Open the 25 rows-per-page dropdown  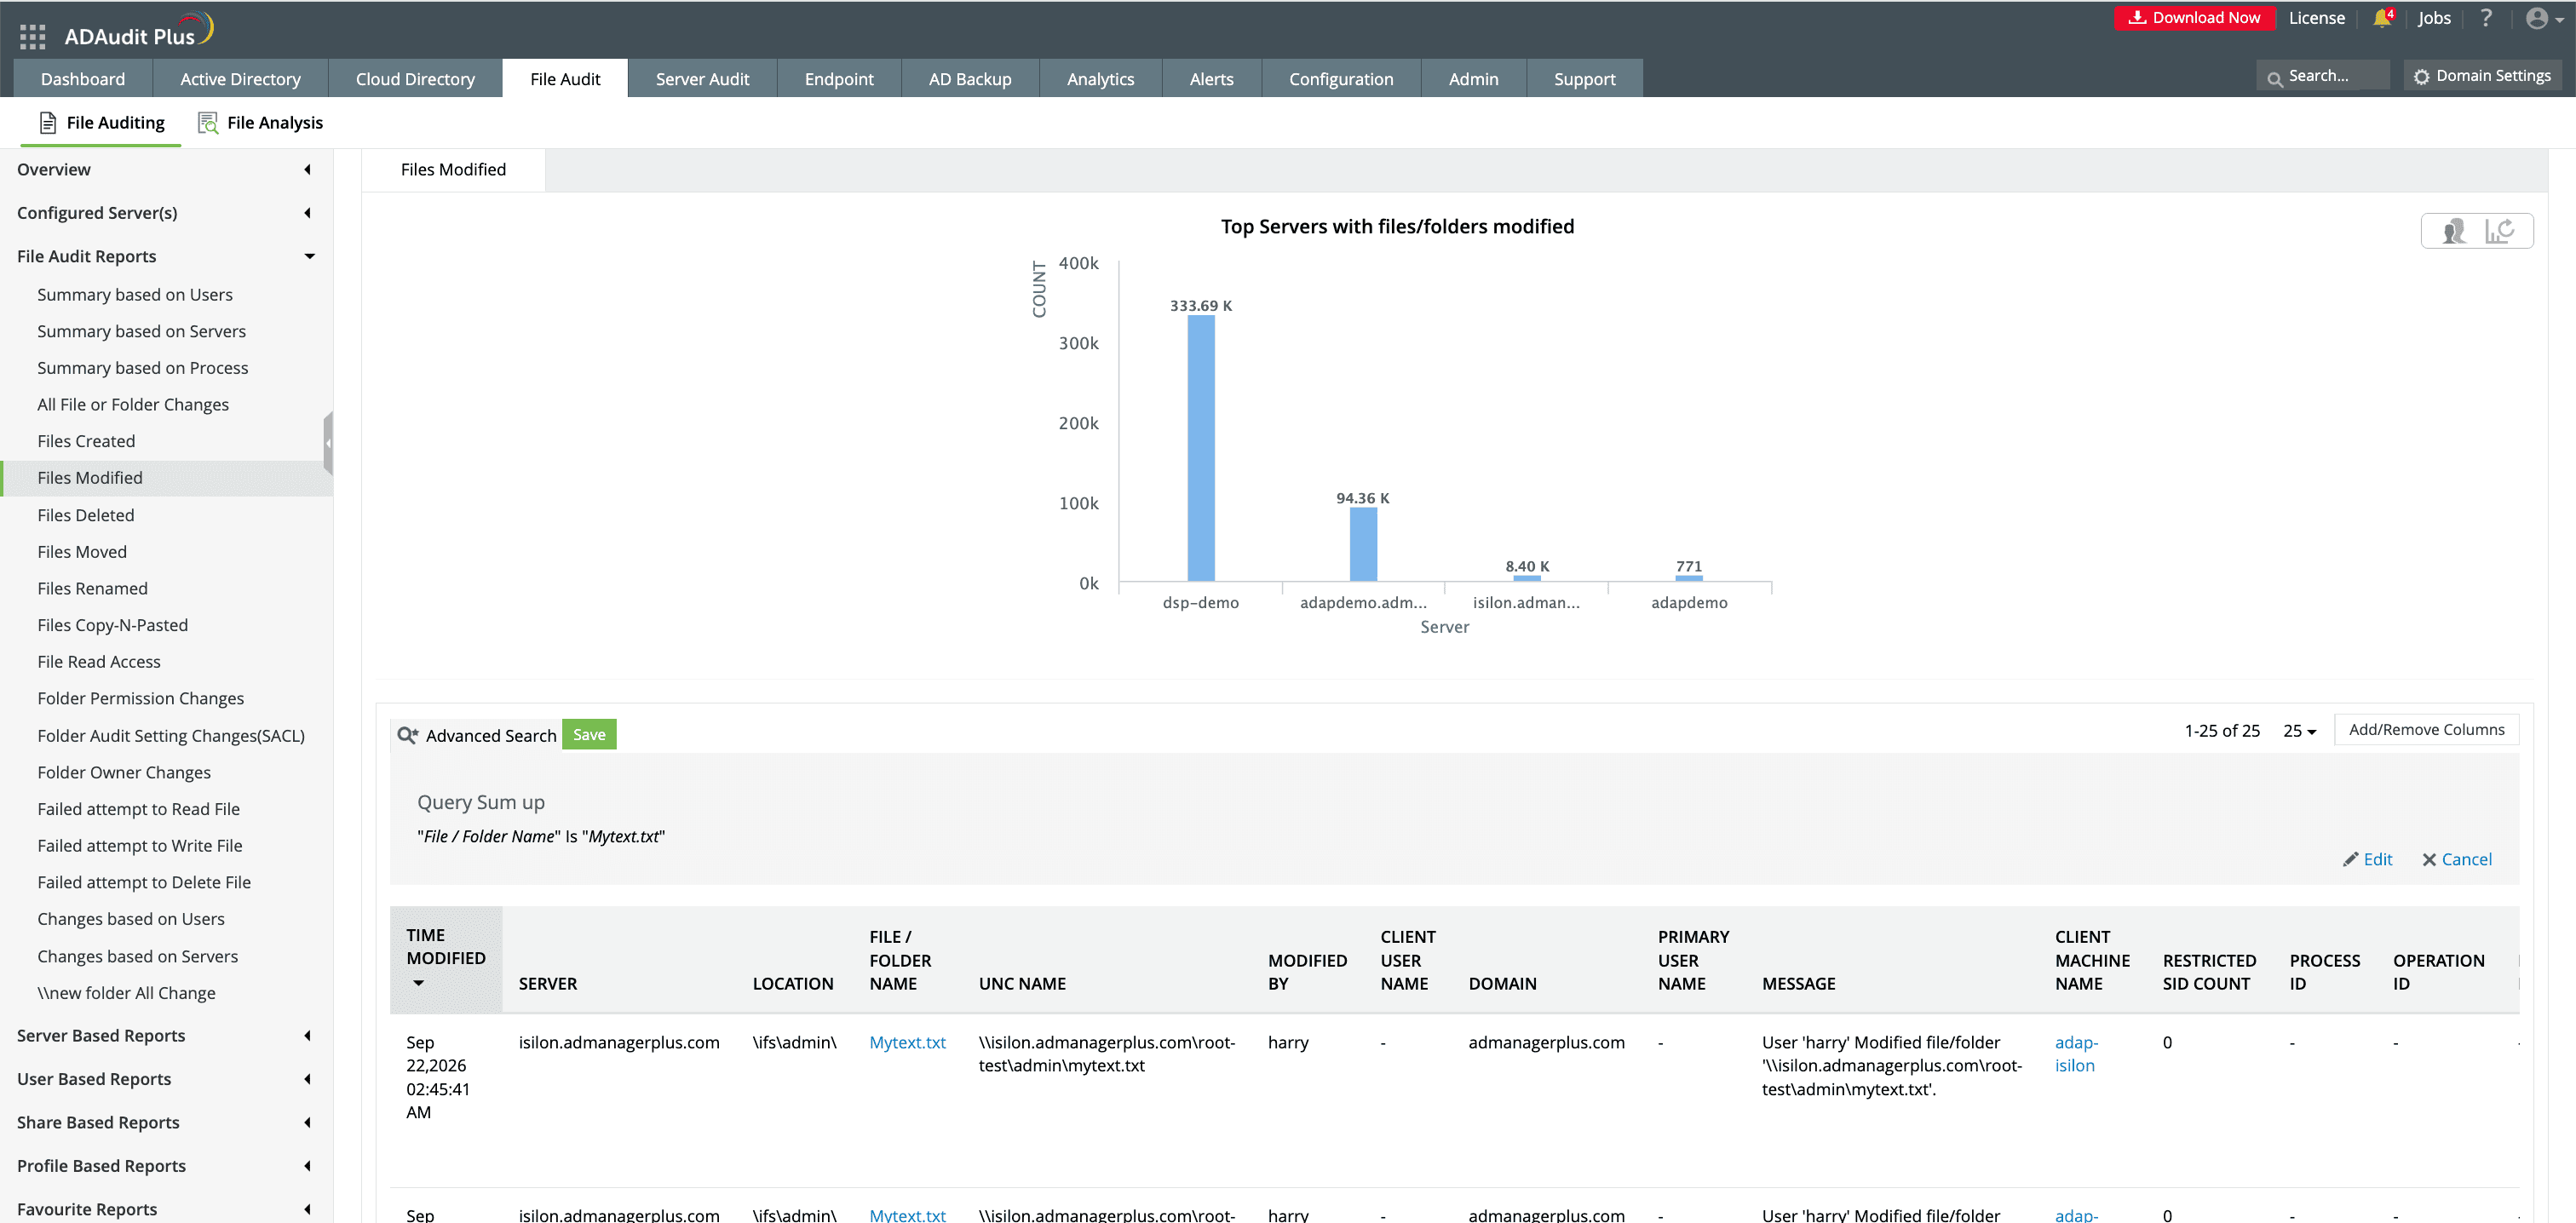[x=2299, y=731]
